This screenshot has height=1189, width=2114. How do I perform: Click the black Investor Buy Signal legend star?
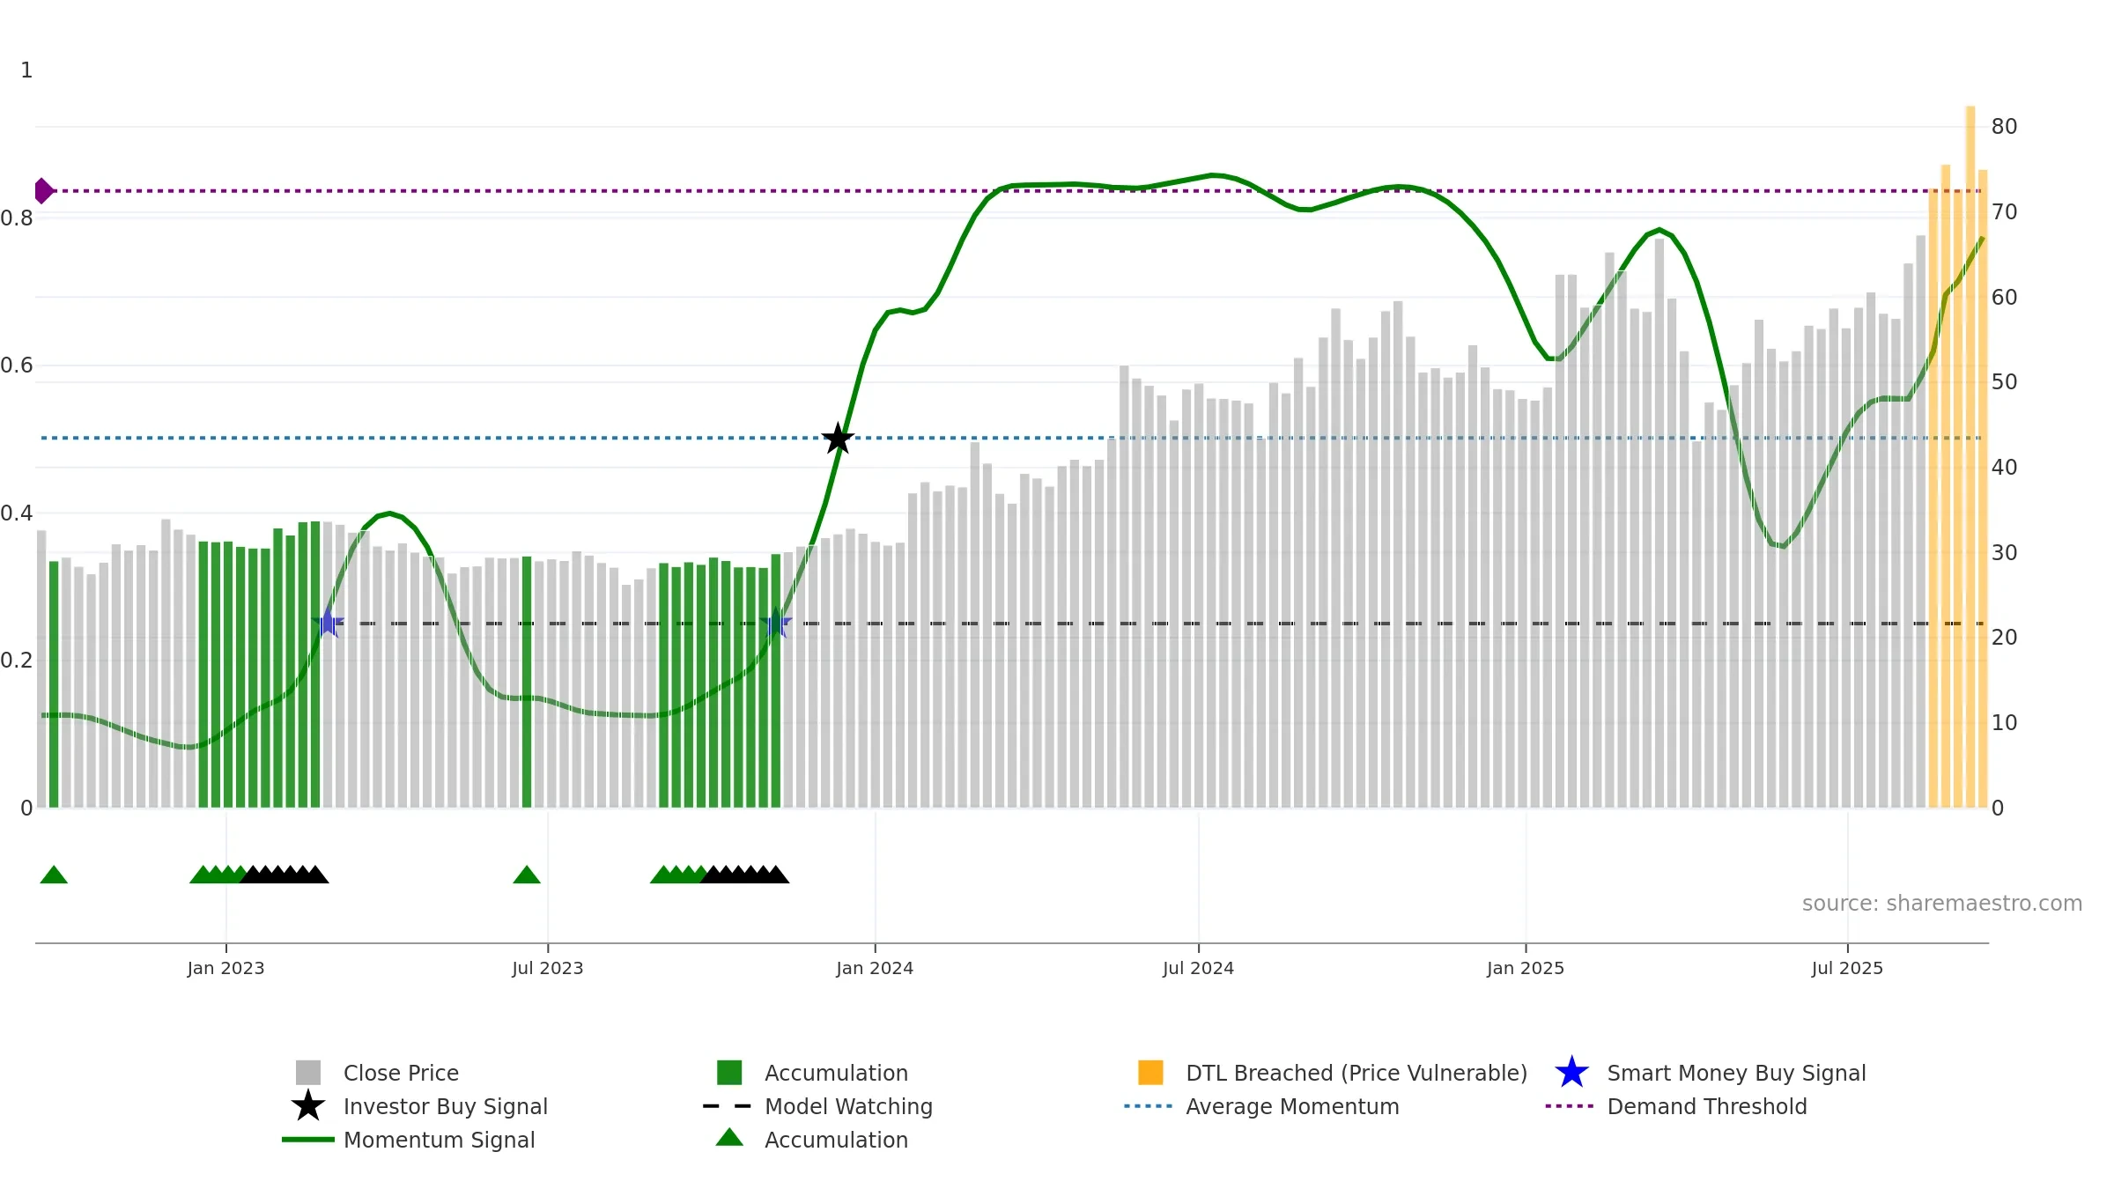tap(308, 1106)
